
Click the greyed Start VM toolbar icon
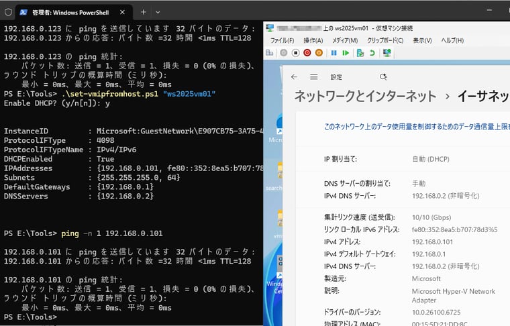284,52
